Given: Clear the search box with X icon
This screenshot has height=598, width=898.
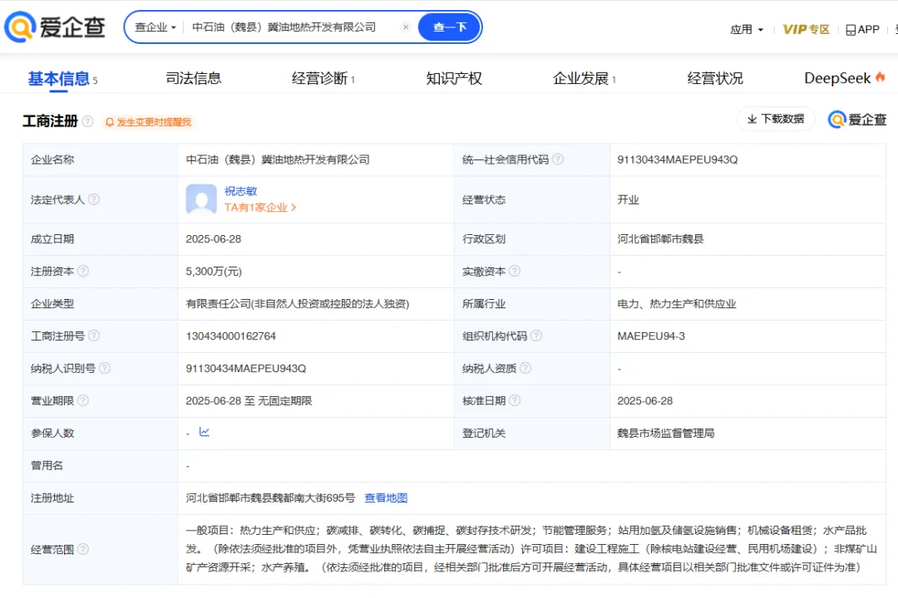Looking at the screenshot, I should (406, 27).
